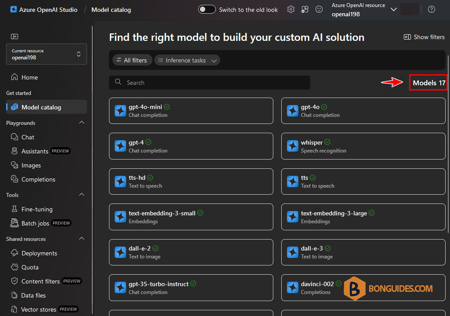Open the gpt-4 model card
The width and height of the screenshot is (450, 316).
(x=191, y=146)
